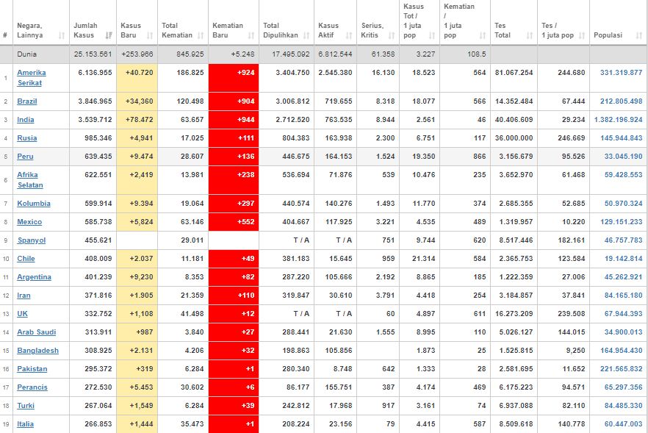This screenshot has height=433, width=648.
Task: Click population link 212.805.498
Action: (x=621, y=101)
